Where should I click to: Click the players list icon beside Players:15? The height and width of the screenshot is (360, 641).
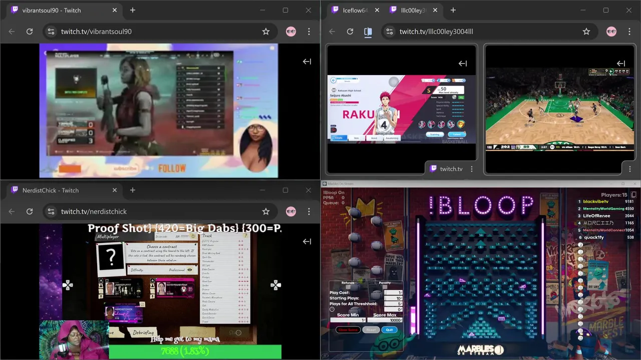pyautogui.click(x=633, y=195)
